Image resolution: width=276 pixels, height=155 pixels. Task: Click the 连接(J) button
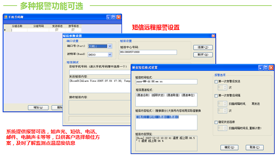point(203,47)
